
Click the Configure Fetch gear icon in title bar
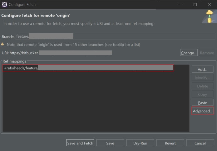[x=4, y=5]
